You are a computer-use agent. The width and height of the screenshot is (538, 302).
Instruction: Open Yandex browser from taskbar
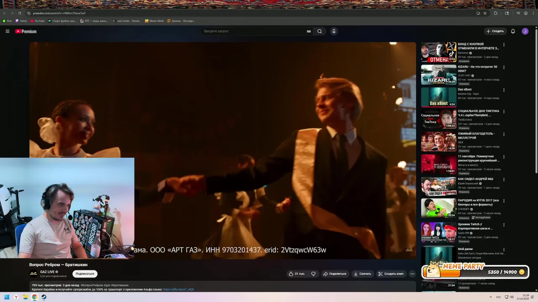pos(16,297)
